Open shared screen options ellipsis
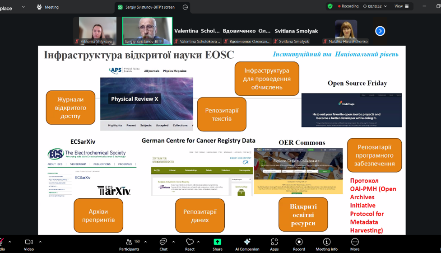Image resolution: width=441 pixels, height=253 pixels. (185, 7)
